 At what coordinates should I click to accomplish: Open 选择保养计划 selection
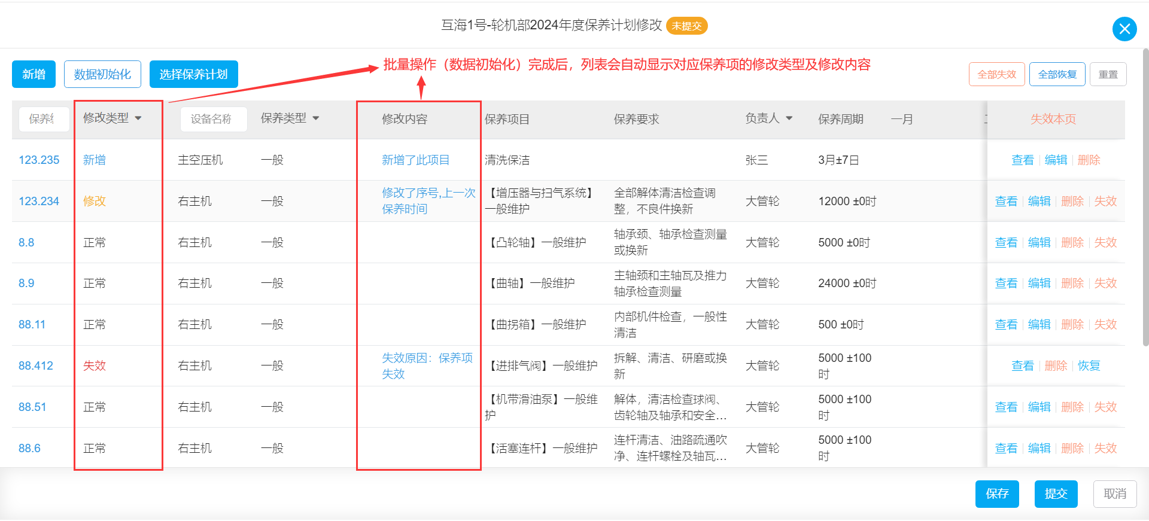point(193,74)
